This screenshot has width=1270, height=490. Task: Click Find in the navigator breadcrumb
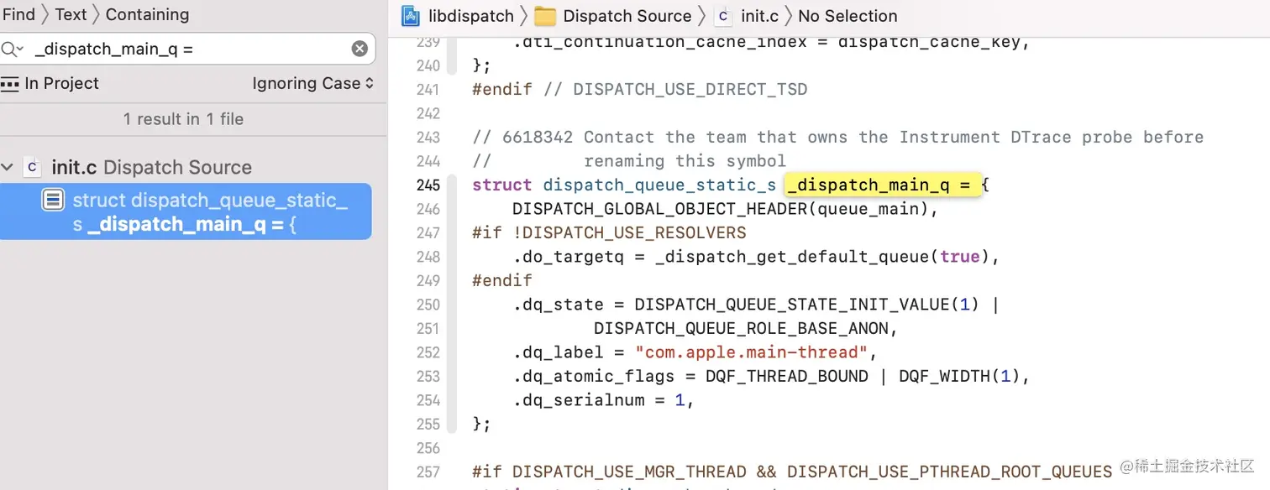pos(20,14)
